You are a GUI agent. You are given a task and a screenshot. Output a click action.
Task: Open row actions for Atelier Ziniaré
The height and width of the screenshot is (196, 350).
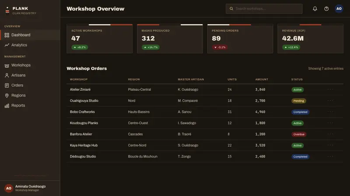point(330,89)
